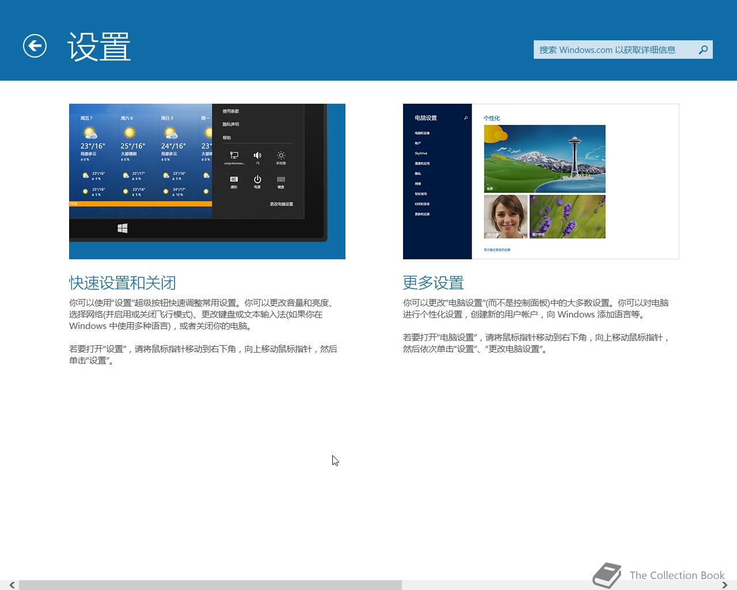This screenshot has height=590, width=737.
Task: Click the heading 快速设置和关闭
Action: (123, 283)
